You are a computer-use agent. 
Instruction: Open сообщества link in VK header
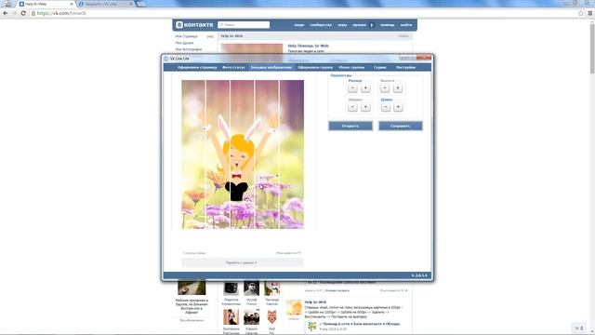tap(321, 25)
